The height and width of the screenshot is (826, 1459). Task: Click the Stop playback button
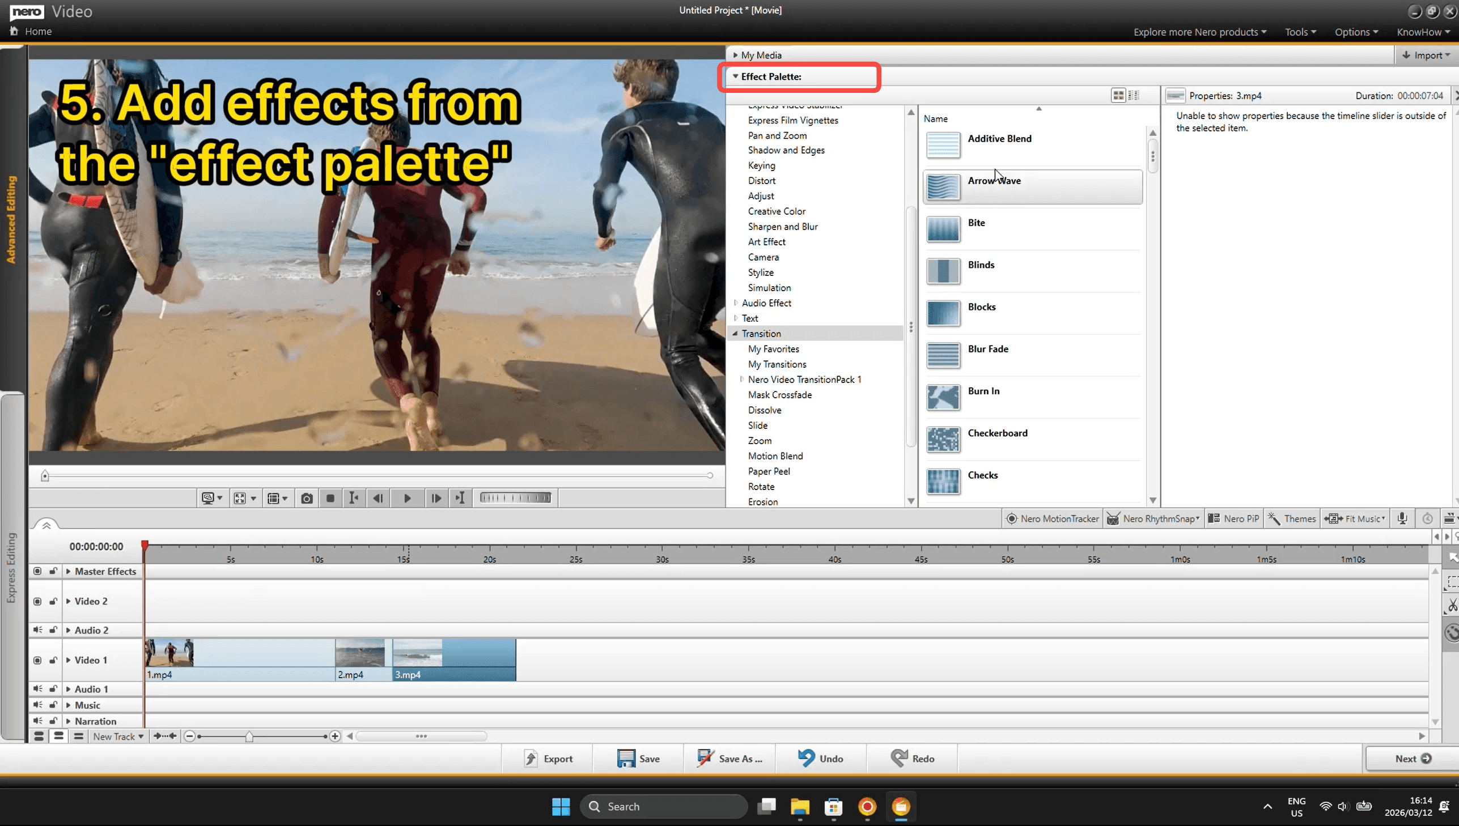[x=330, y=498]
